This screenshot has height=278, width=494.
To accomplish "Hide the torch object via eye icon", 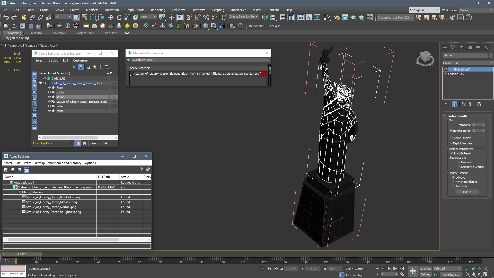I will point(49,111).
